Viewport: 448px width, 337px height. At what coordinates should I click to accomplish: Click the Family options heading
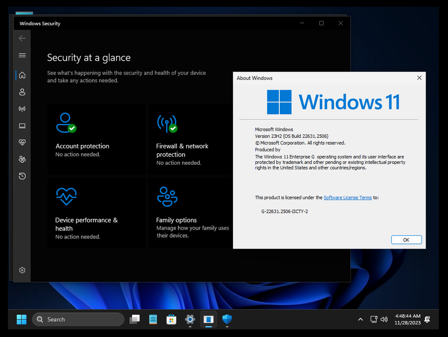pyautogui.click(x=176, y=220)
